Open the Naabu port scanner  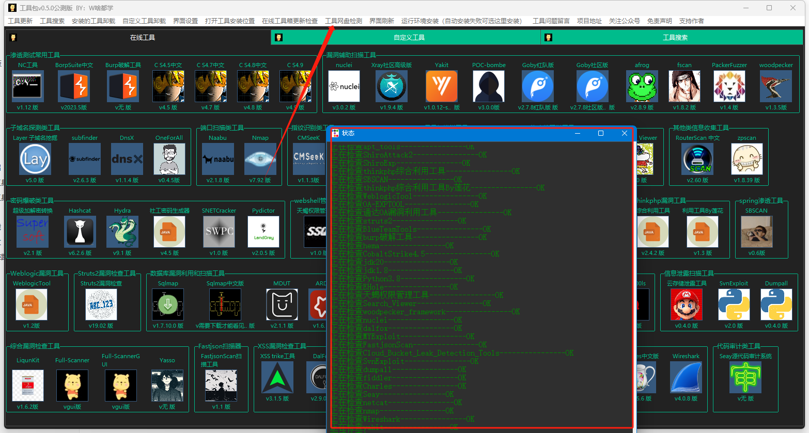click(218, 159)
